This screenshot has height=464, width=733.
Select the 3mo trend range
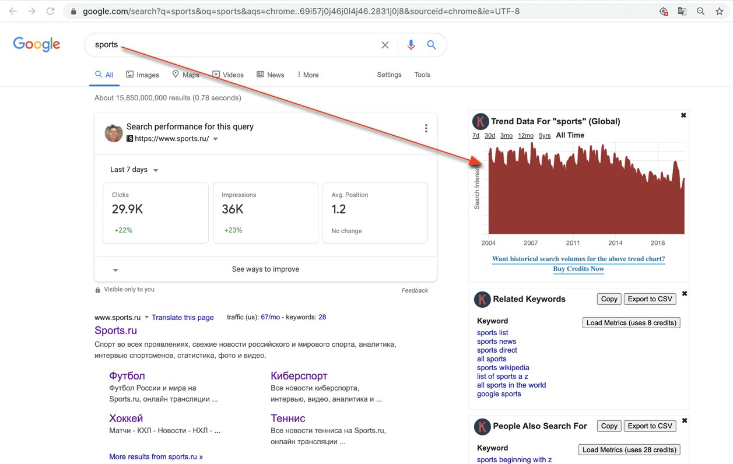click(x=506, y=135)
